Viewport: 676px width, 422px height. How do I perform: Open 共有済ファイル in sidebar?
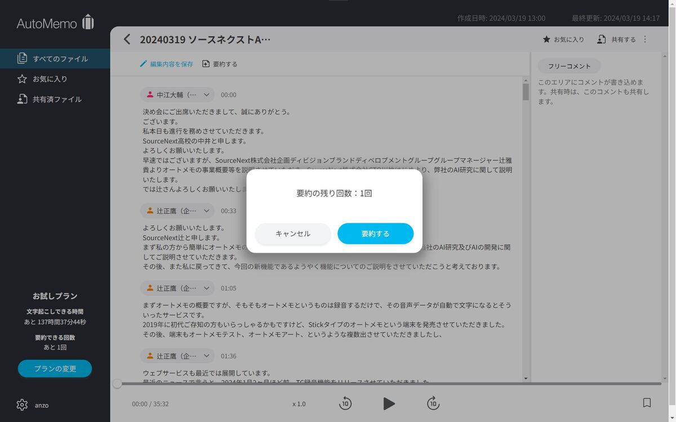click(55, 99)
